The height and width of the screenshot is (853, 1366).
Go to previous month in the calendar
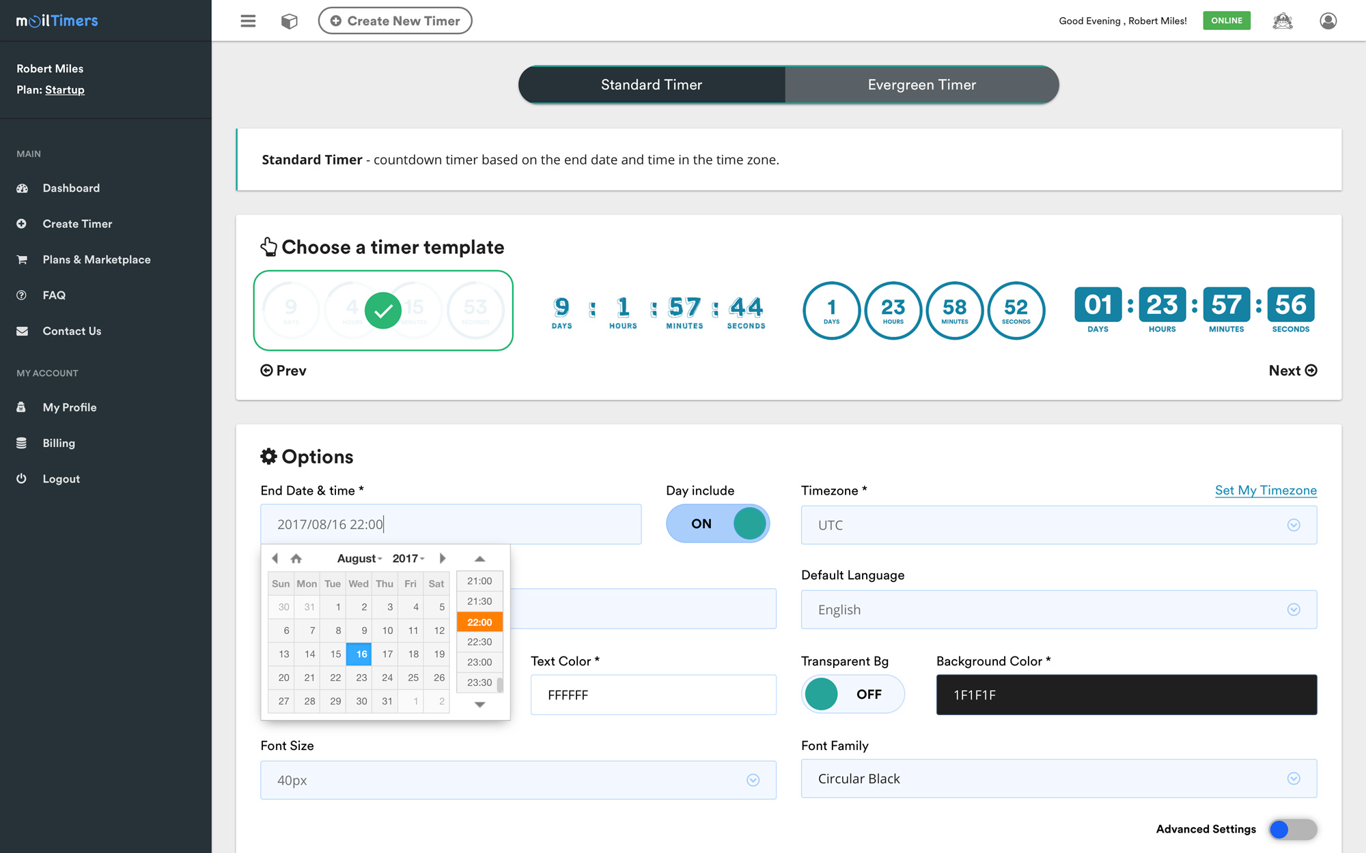click(x=275, y=558)
